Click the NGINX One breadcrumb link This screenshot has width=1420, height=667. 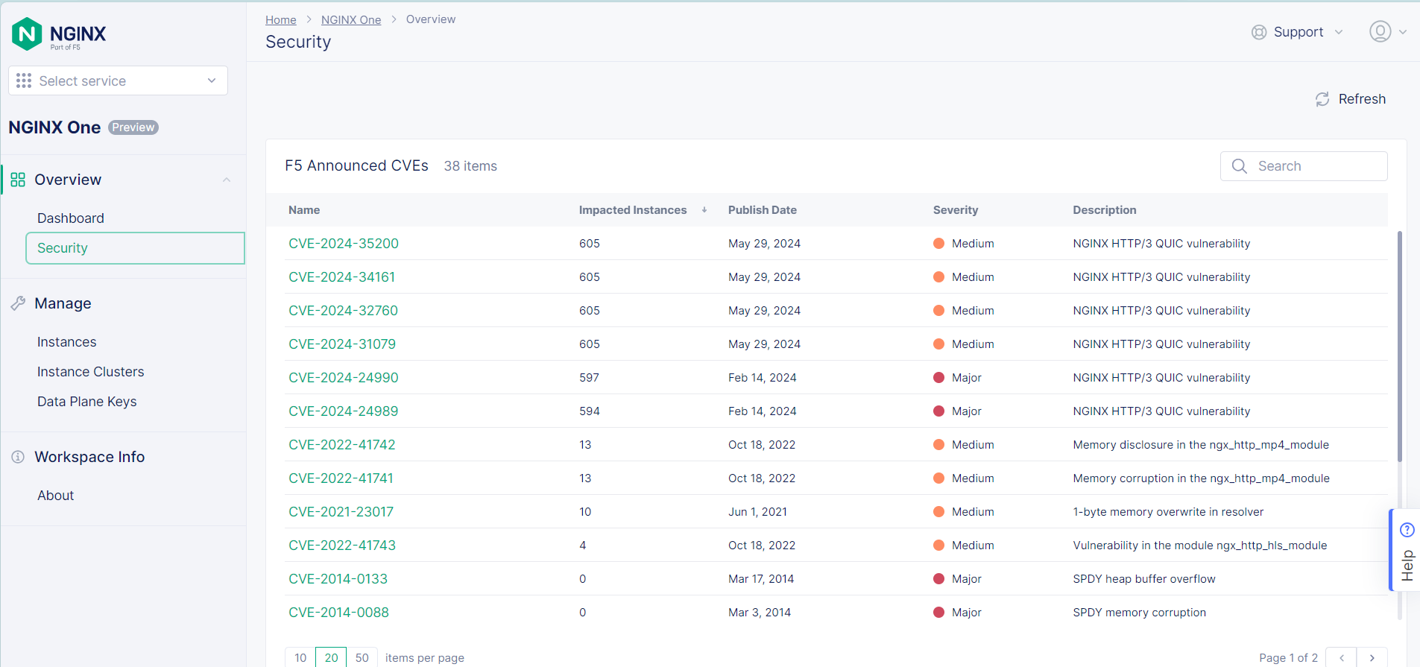[x=351, y=19]
